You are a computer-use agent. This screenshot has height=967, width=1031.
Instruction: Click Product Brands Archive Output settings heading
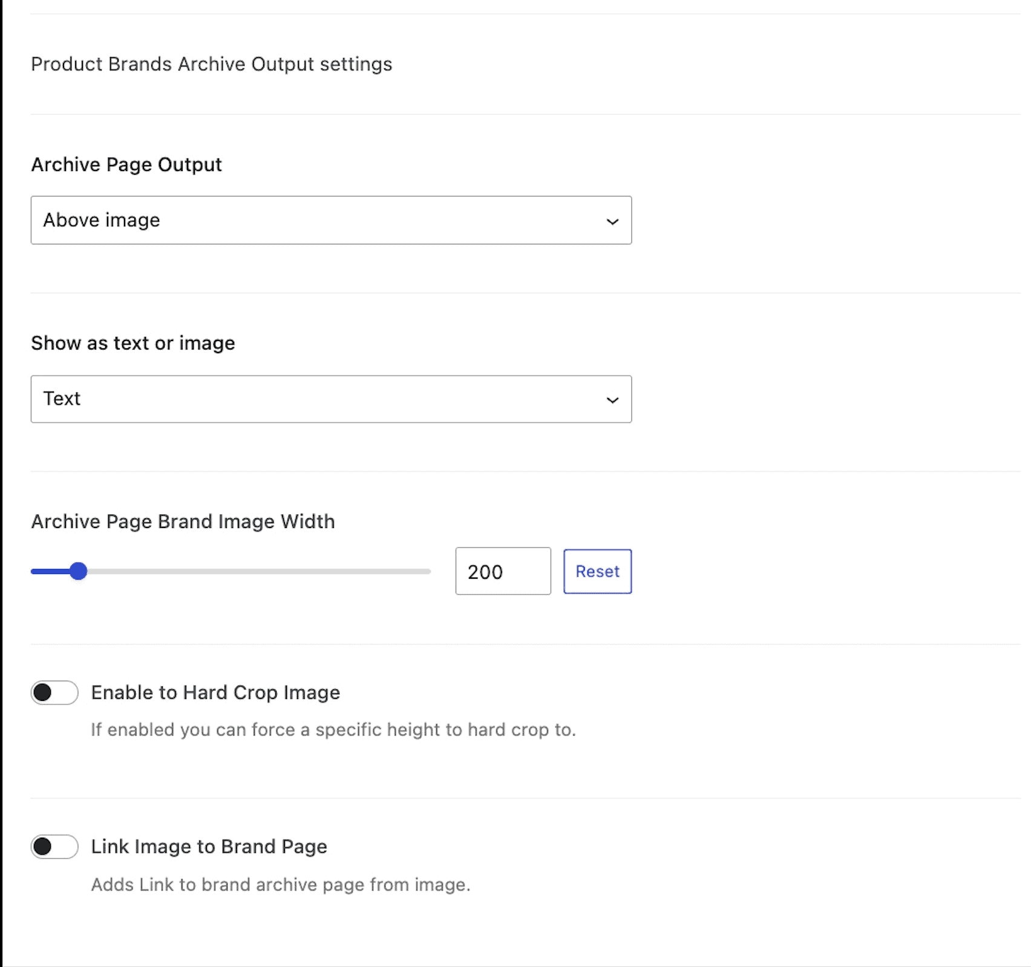tap(211, 64)
